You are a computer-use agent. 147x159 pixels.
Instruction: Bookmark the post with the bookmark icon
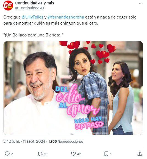pyautogui.click(x=106, y=154)
